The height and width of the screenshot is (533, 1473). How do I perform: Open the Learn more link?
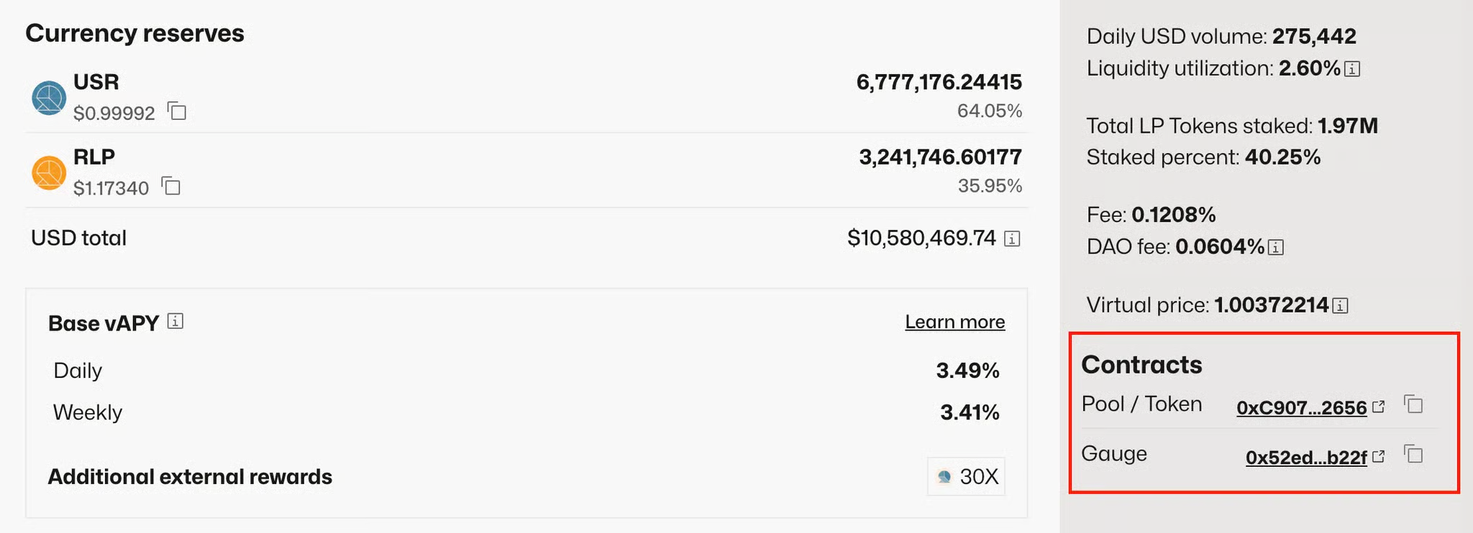[x=954, y=322]
